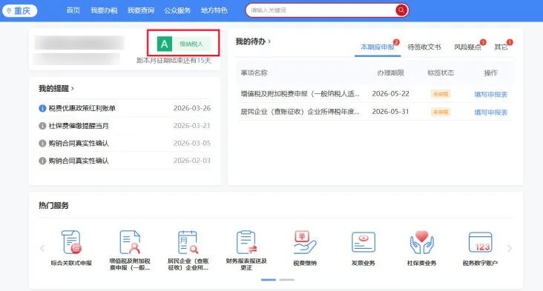Click the 未申报 tag in the 增值税 row
Image resolution: width=543 pixels, height=291 pixels.
click(x=441, y=94)
